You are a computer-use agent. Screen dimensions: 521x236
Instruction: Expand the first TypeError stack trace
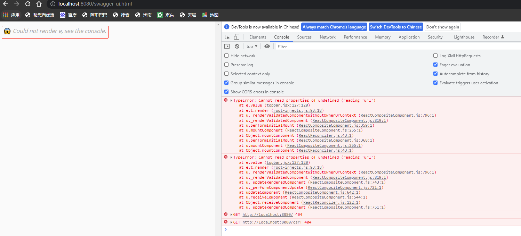pyautogui.click(x=231, y=100)
